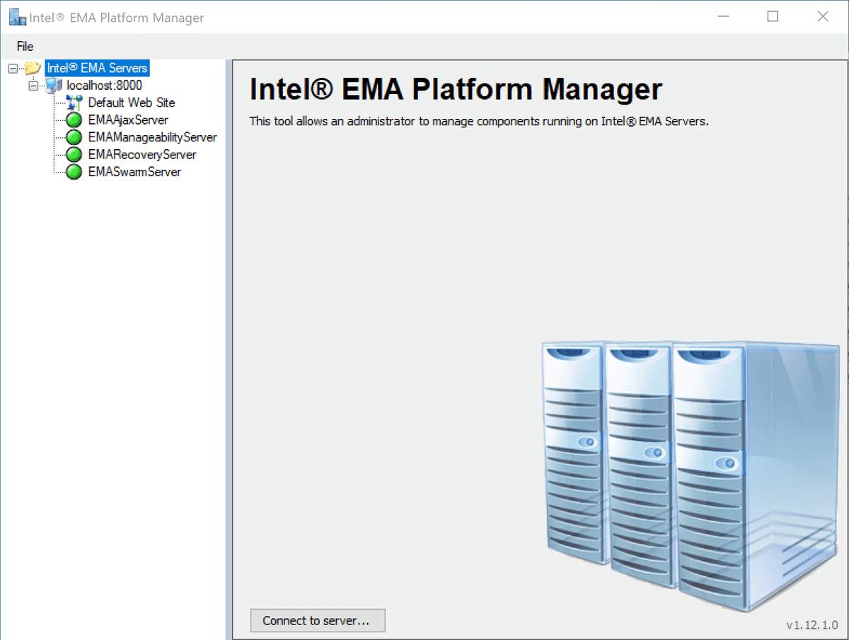The height and width of the screenshot is (640, 849).
Task: Click the green status icon for EMASwarmServer
Action: (74, 172)
